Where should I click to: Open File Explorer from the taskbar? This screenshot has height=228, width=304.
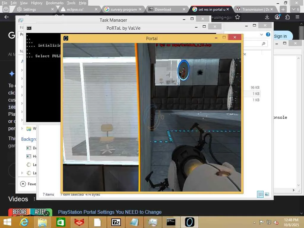click(x=42, y=222)
